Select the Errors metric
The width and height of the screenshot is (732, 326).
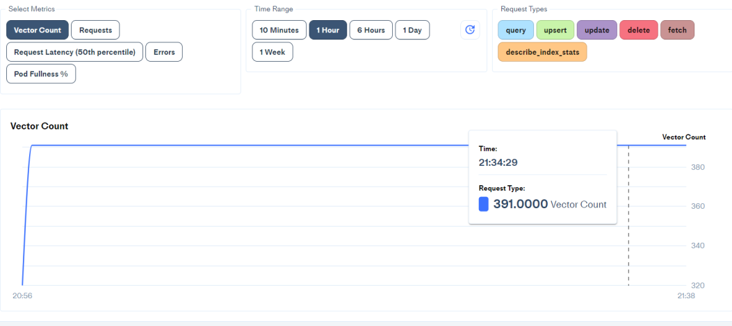164,52
